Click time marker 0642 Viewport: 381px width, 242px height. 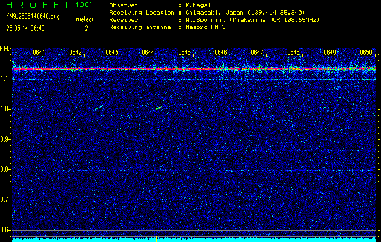click(x=75, y=53)
